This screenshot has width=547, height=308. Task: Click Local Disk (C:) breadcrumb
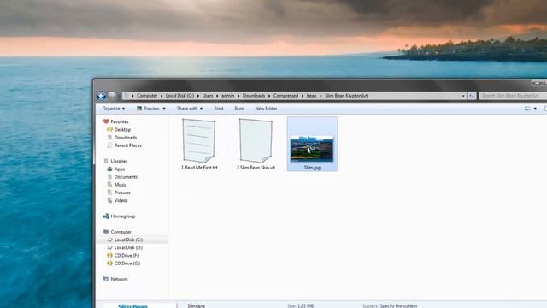(179, 96)
